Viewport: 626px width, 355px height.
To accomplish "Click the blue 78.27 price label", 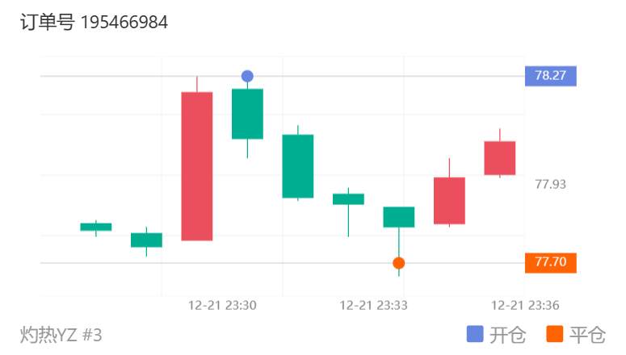I will 551,76.
